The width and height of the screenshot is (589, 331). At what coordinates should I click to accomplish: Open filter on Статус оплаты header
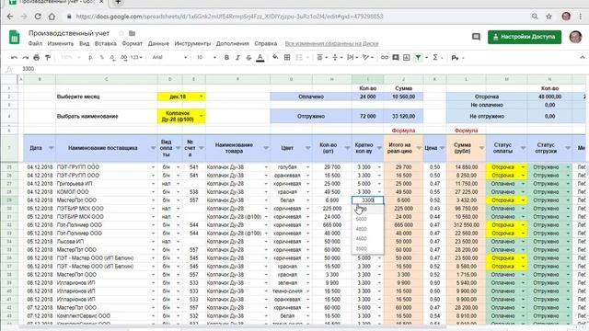[x=523, y=148]
